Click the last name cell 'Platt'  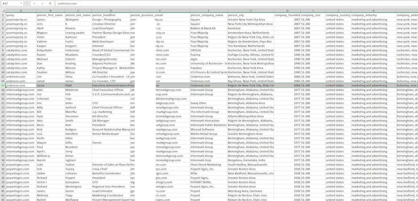tap(78, 86)
